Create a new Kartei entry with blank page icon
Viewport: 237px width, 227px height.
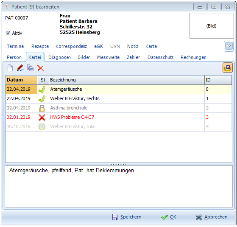pyautogui.click(x=10, y=68)
